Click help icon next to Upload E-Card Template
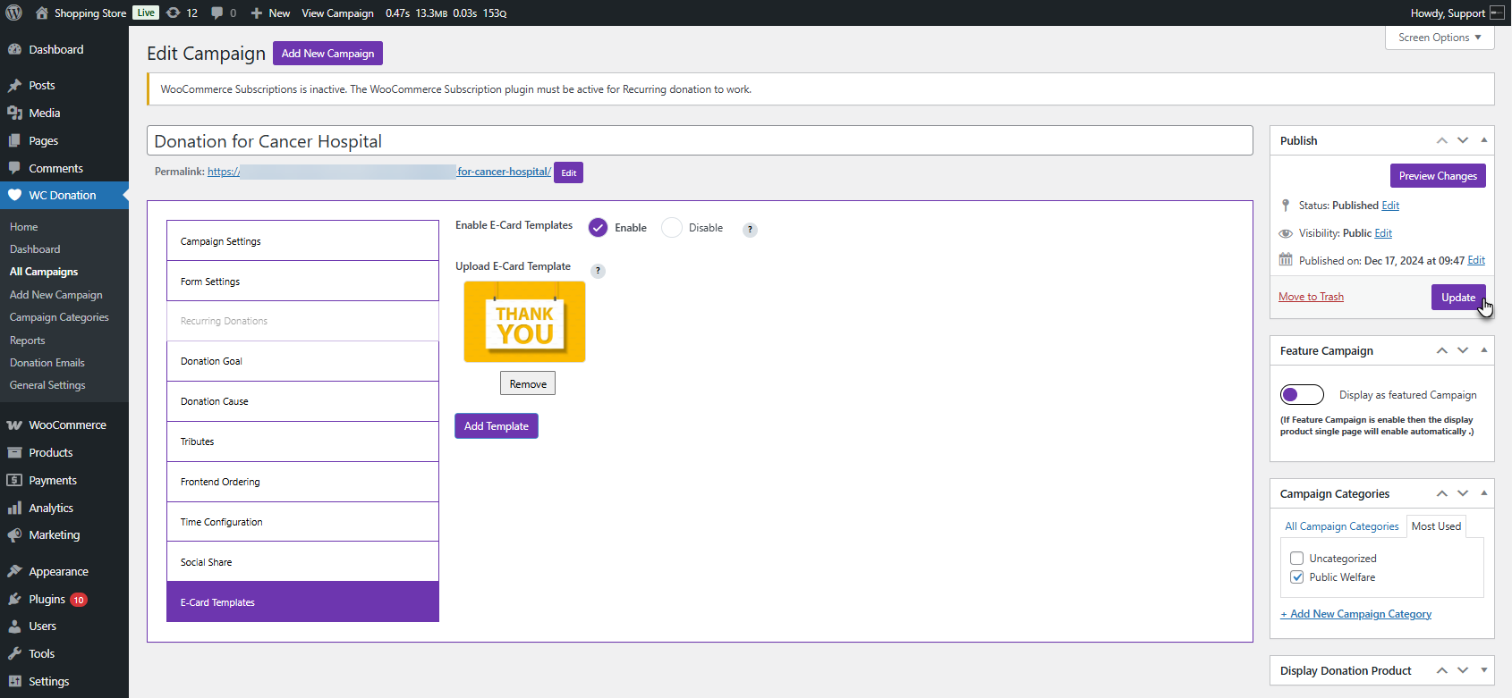 point(599,271)
